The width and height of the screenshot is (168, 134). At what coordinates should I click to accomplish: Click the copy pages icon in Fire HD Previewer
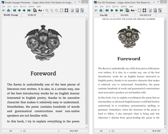[127, 10]
